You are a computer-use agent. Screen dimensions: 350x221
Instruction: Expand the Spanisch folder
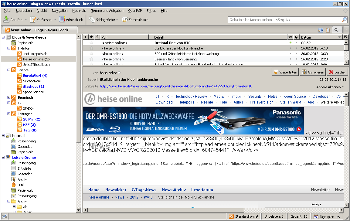pos(8,97)
